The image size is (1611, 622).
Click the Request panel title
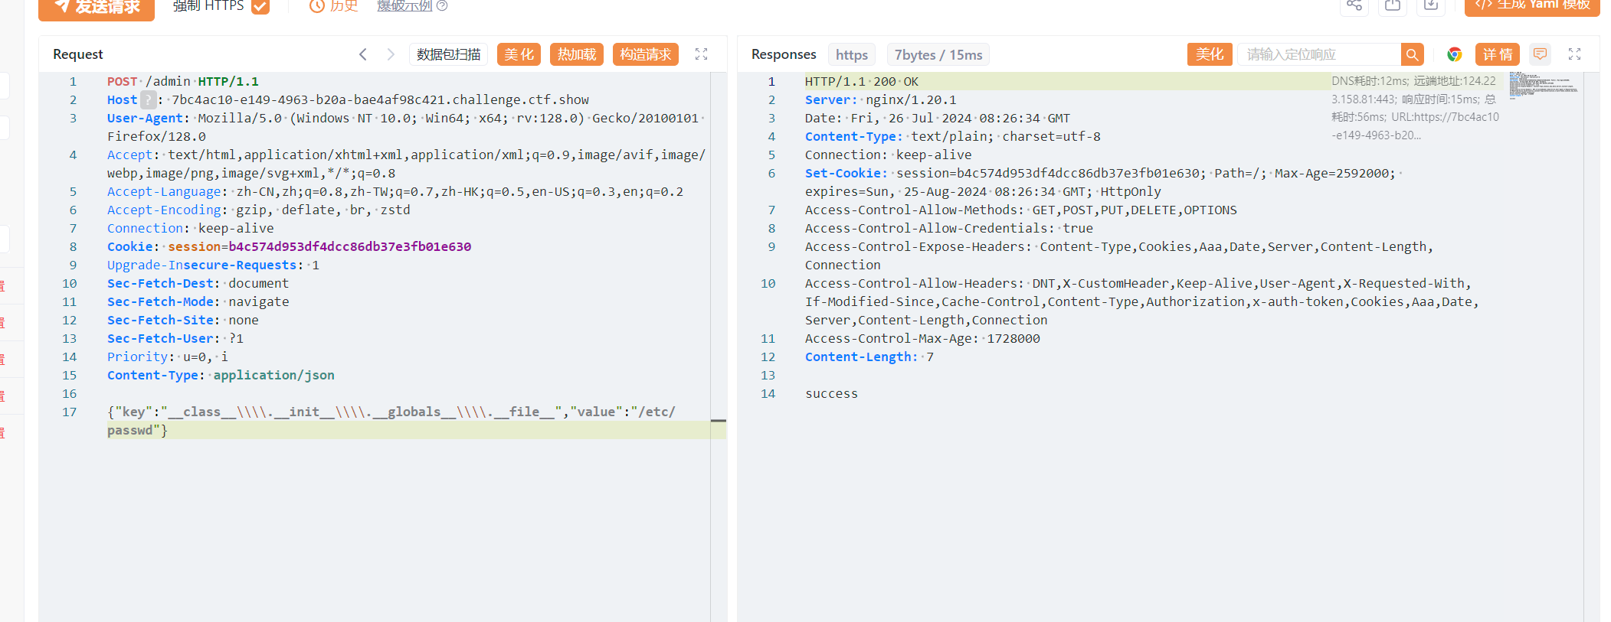coord(77,54)
